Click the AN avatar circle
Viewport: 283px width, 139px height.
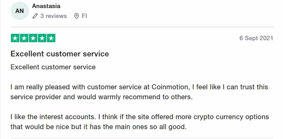pyautogui.click(x=19, y=11)
